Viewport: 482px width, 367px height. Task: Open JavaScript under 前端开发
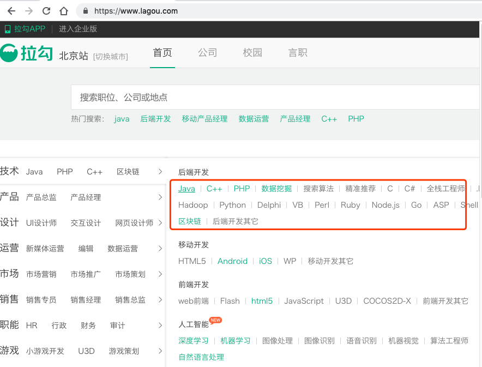(304, 301)
